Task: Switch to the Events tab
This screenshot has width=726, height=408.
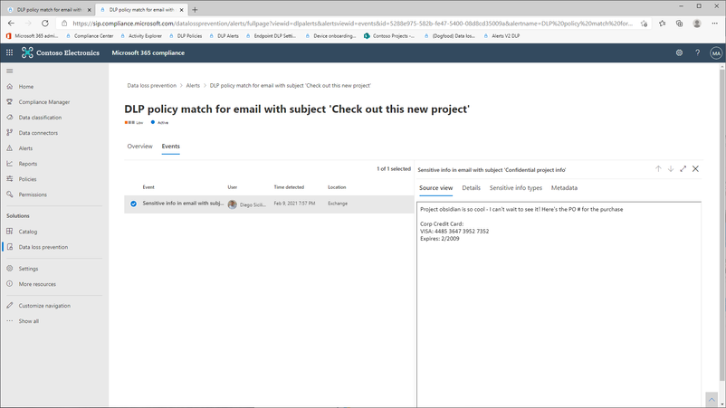Action: (170, 147)
